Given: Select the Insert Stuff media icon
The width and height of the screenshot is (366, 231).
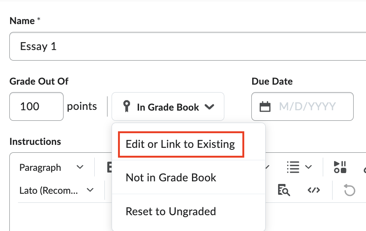Looking at the screenshot, I should point(340,167).
